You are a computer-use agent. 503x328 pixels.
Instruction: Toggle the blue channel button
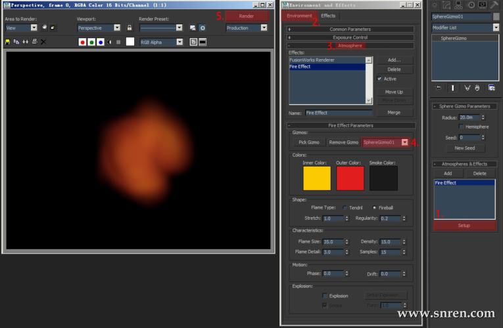click(x=100, y=42)
